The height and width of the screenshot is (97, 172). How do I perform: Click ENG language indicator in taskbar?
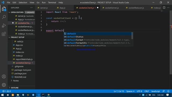point(154,95)
